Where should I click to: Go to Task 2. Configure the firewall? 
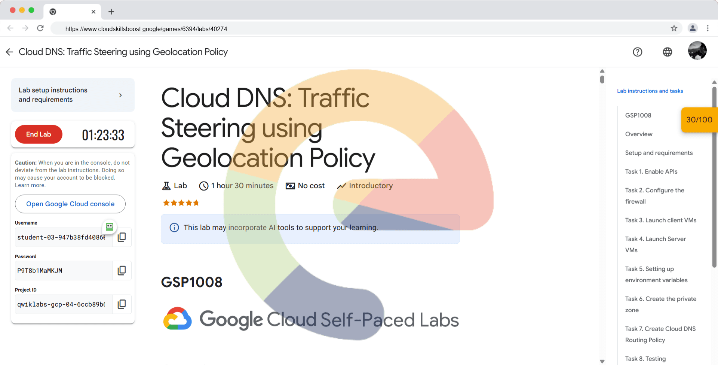(655, 196)
